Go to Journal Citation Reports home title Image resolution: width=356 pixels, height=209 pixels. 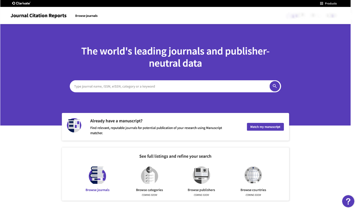pyautogui.click(x=38, y=16)
